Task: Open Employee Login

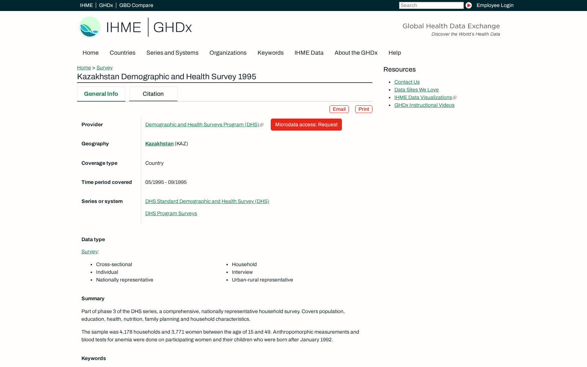Action: coord(495,5)
